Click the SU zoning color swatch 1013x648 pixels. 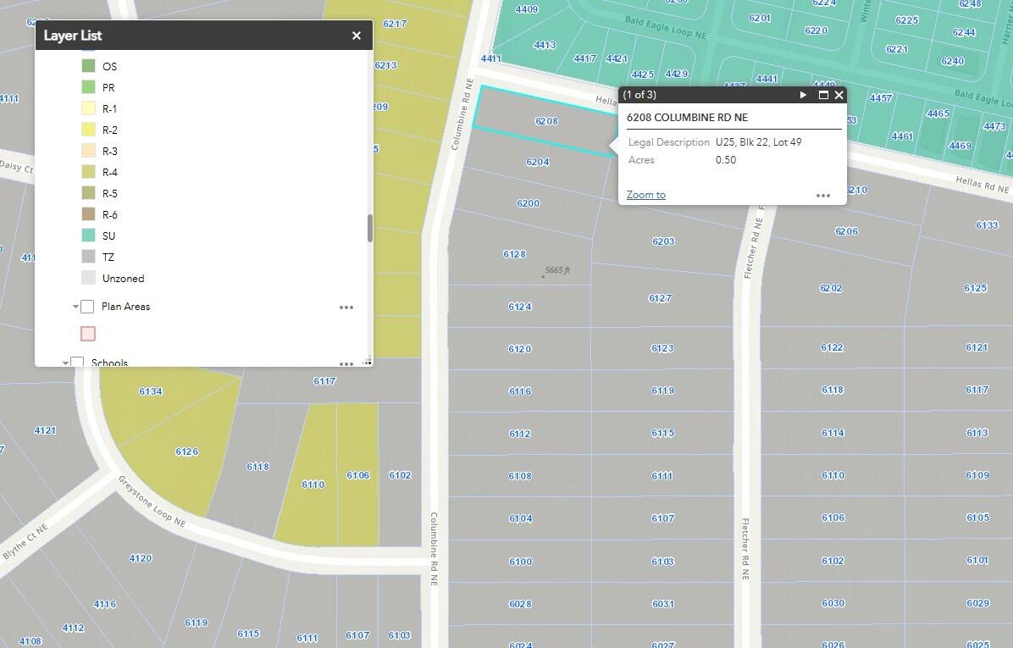tap(88, 235)
